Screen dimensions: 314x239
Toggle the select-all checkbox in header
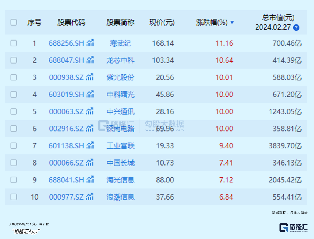[14, 22]
